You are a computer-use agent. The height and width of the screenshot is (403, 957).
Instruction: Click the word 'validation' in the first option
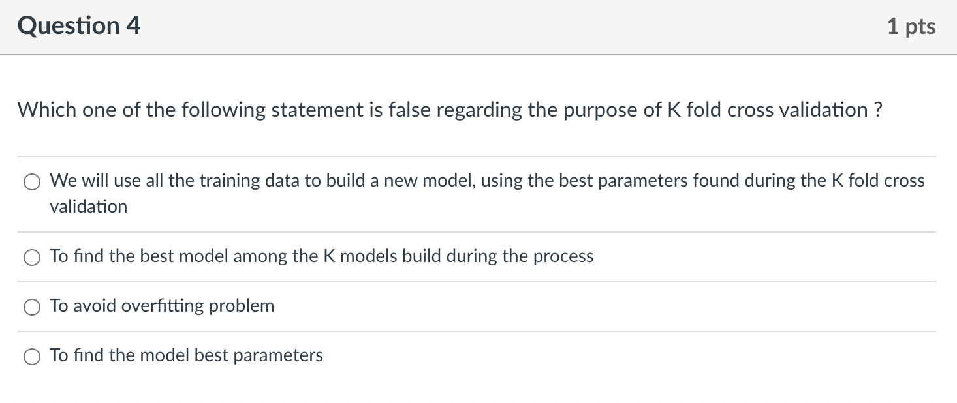pos(88,206)
